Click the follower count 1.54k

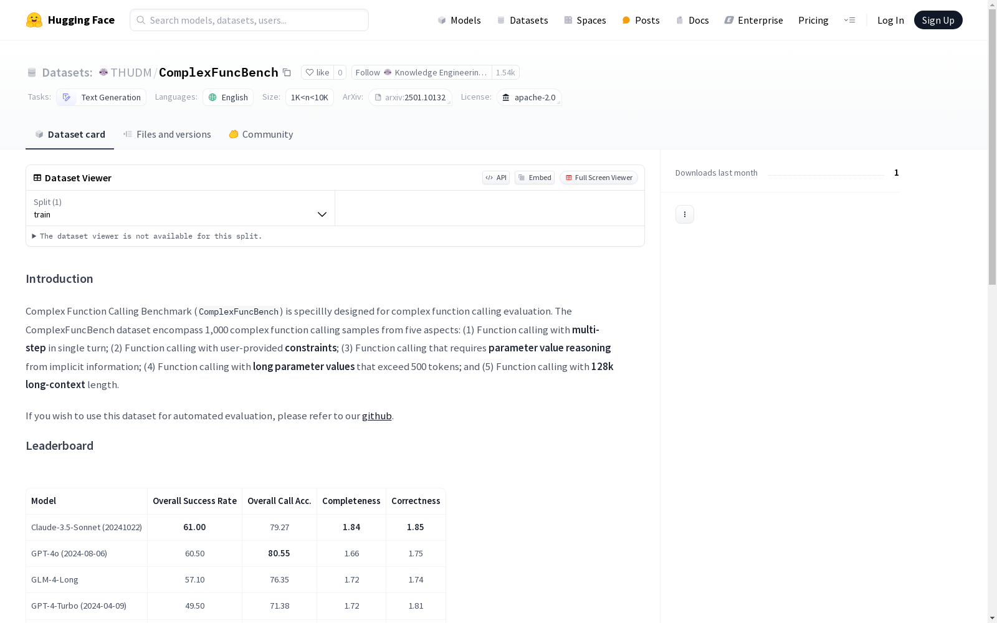[x=505, y=72]
